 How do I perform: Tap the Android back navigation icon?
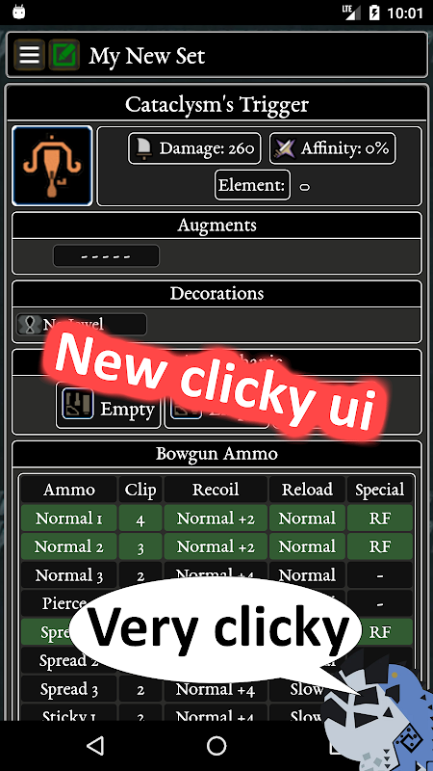tap(94, 745)
